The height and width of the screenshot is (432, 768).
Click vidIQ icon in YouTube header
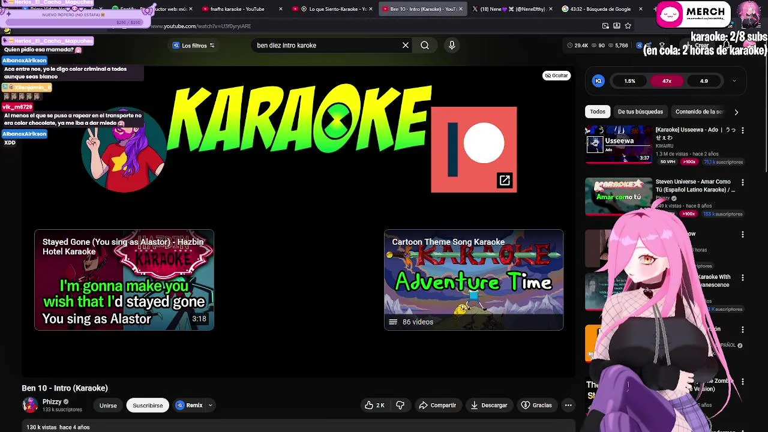tap(640, 45)
